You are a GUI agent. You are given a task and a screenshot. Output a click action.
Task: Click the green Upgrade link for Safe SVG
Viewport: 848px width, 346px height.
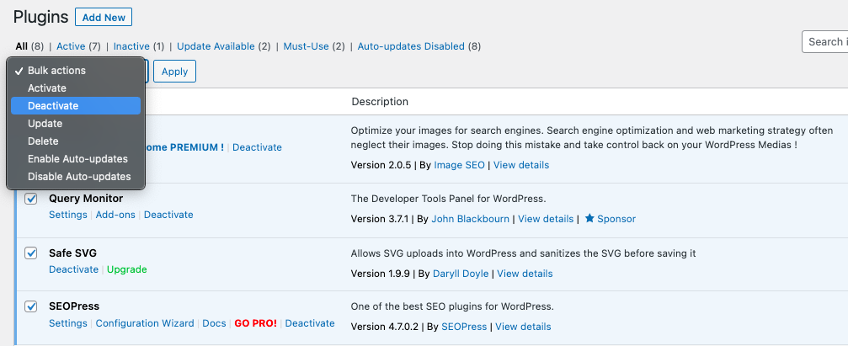[x=126, y=269]
